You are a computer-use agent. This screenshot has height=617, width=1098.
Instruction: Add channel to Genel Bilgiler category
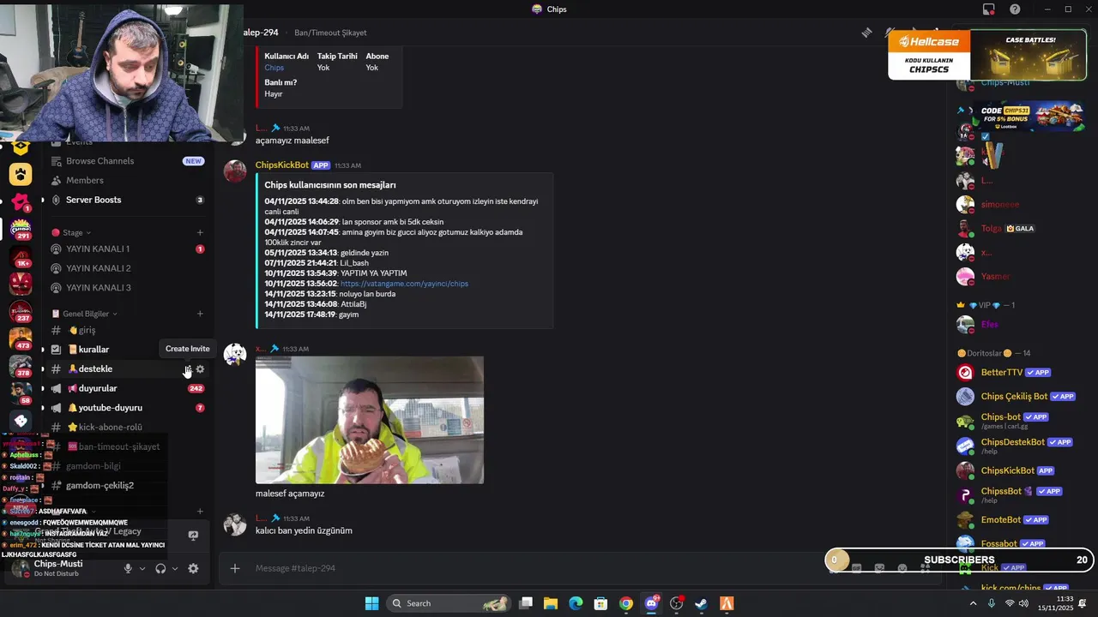pyautogui.click(x=200, y=314)
